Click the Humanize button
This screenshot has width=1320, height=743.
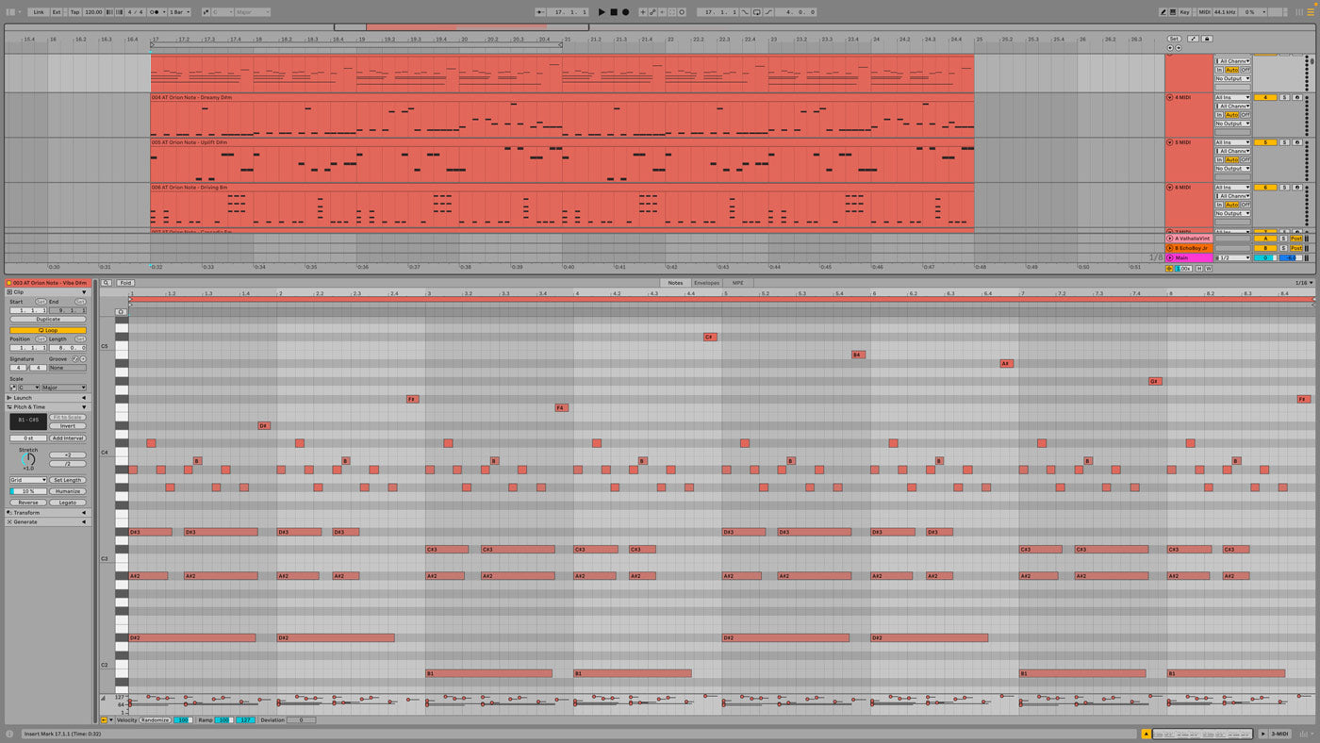pyautogui.click(x=68, y=491)
